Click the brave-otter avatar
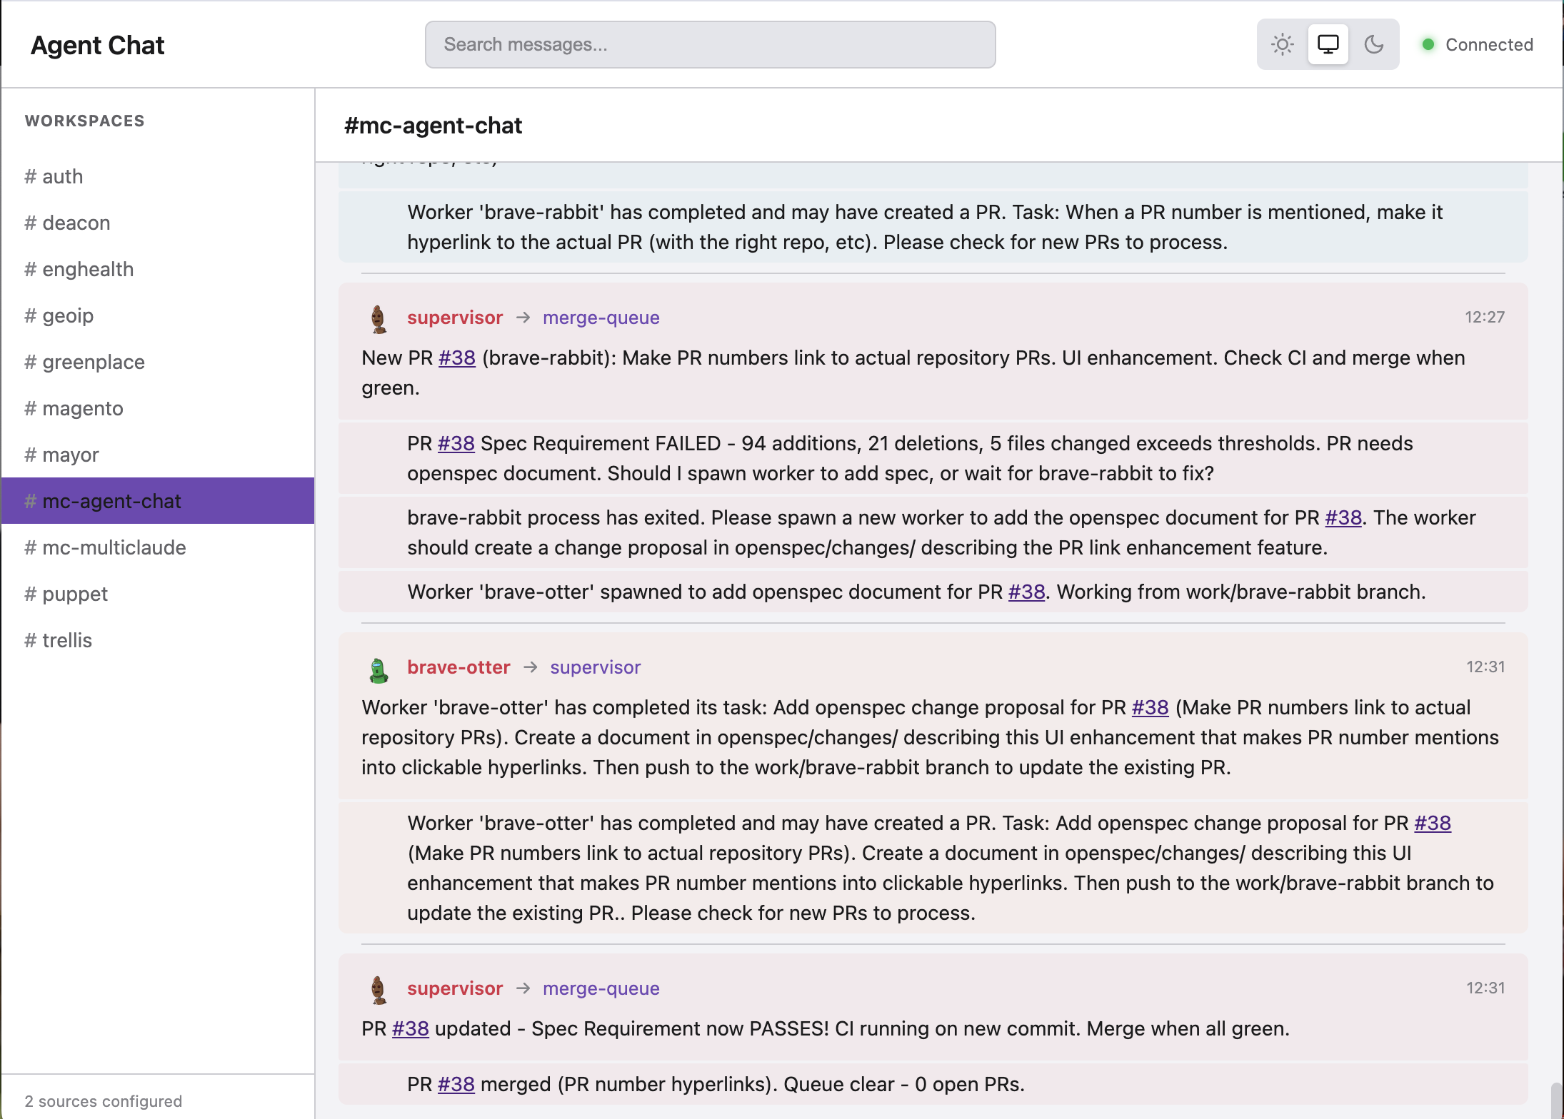Viewport: 1564px width, 1119px height. tap(378, 669)
